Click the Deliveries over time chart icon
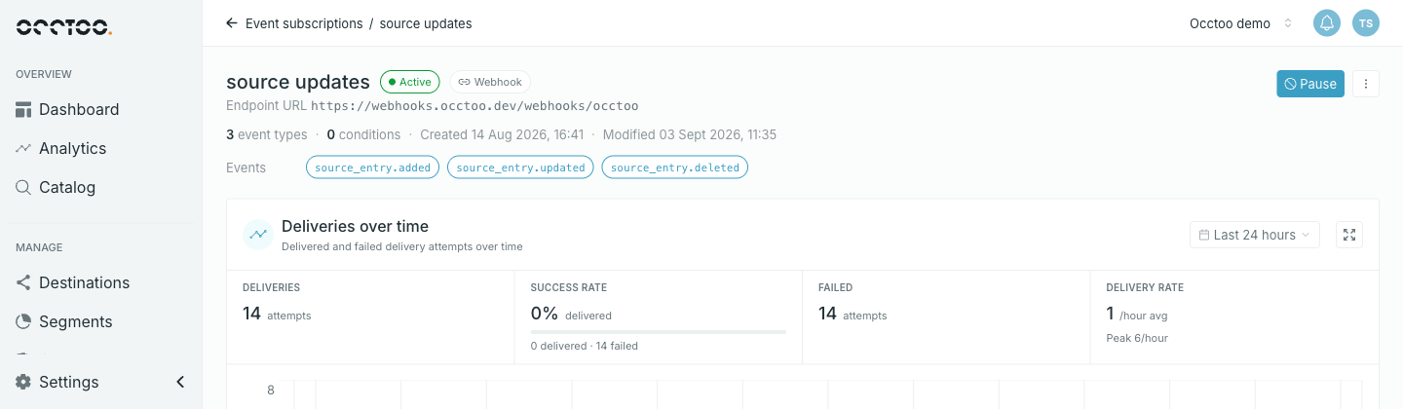 [257, 235]
